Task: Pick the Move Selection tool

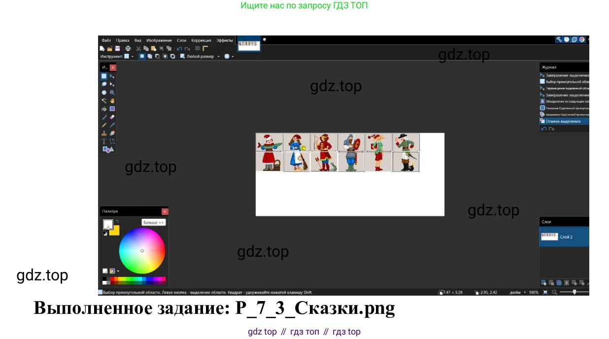Action: point(112,84)
